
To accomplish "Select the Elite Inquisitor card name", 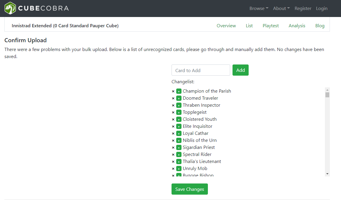I will coord(197,126).
